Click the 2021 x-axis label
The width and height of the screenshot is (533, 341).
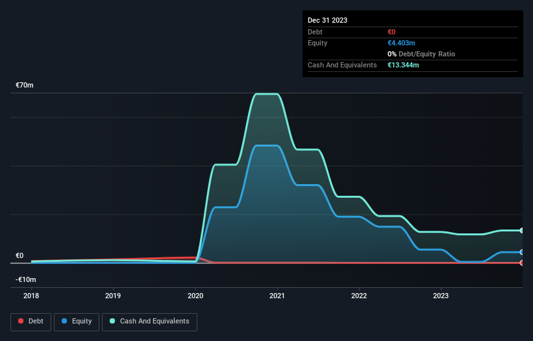(277, 296)
